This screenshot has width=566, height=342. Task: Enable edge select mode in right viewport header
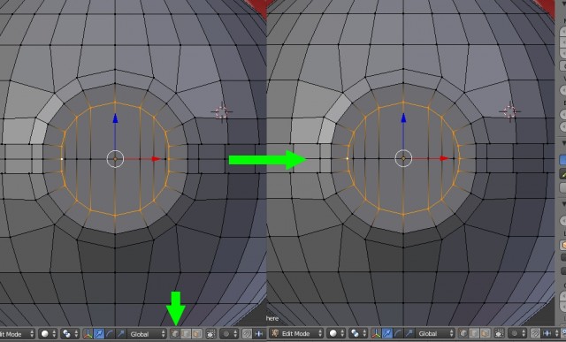click(474, 334)
